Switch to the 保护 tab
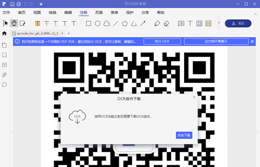The width and height of the screenshot is (260, 167). [x=130, y=13]
